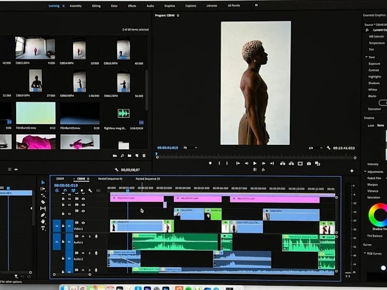387x290 pixels.
Task: Click the Project panel trash icon
Action: (x=144, y=156)
